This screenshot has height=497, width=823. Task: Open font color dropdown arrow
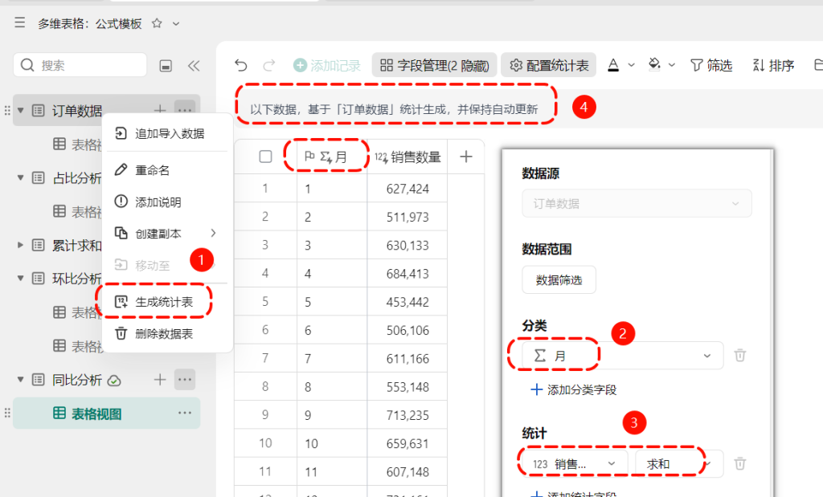[x=632, y=66]
